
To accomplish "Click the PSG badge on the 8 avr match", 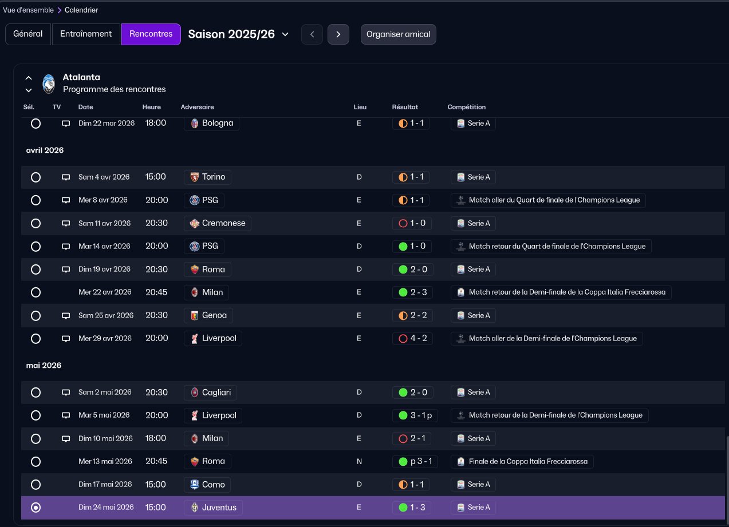I will click(195, 200).
